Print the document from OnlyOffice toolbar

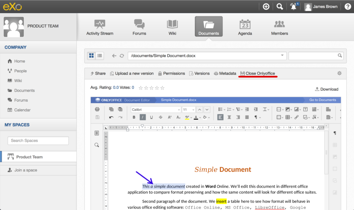(97, 109)
